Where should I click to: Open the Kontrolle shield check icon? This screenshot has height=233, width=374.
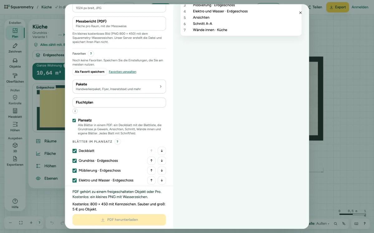point(15,100)
